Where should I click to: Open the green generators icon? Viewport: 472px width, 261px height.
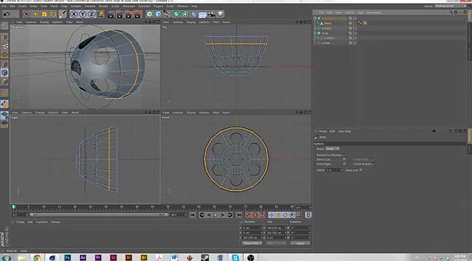click(x=176, y=14)
